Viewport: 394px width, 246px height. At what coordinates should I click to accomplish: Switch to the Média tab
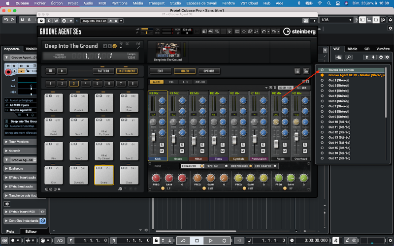point(352,49)
